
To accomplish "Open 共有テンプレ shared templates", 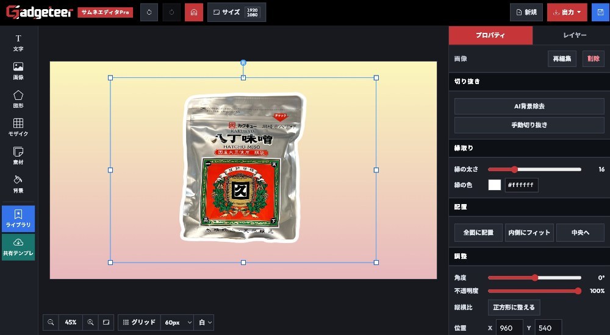I will point(18,247).
